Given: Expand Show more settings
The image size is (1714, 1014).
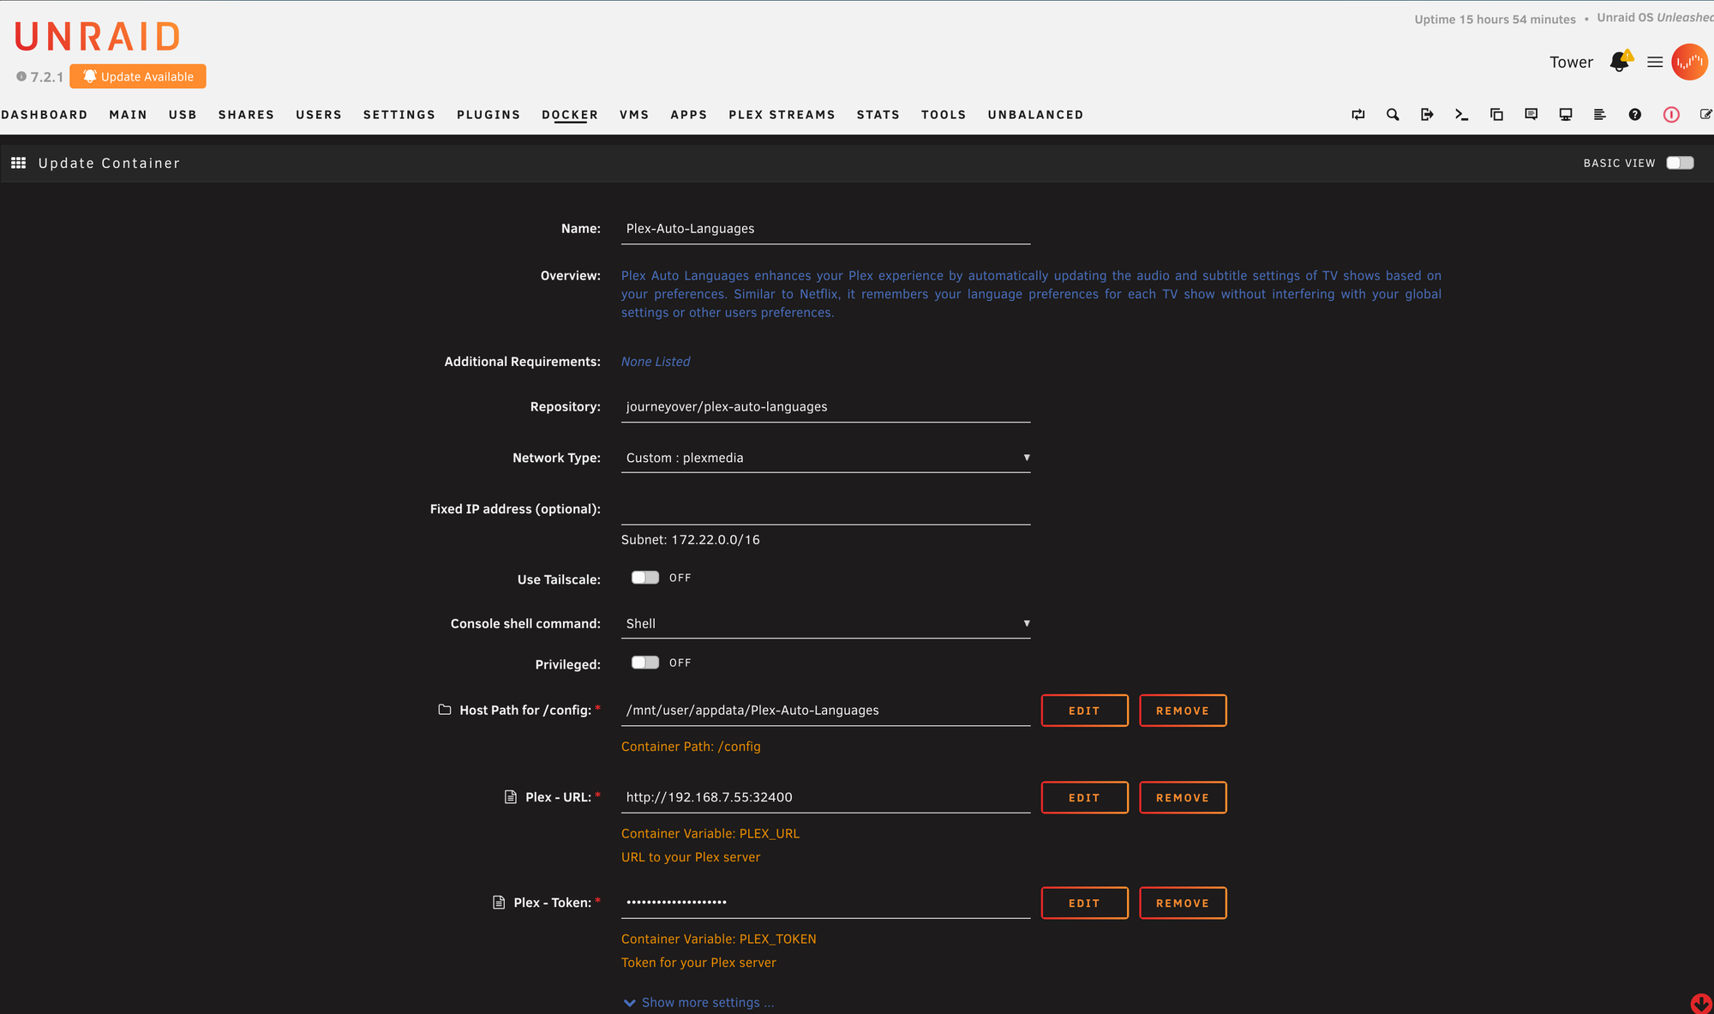Looking at the screenshot, I should click(699, 1002).
